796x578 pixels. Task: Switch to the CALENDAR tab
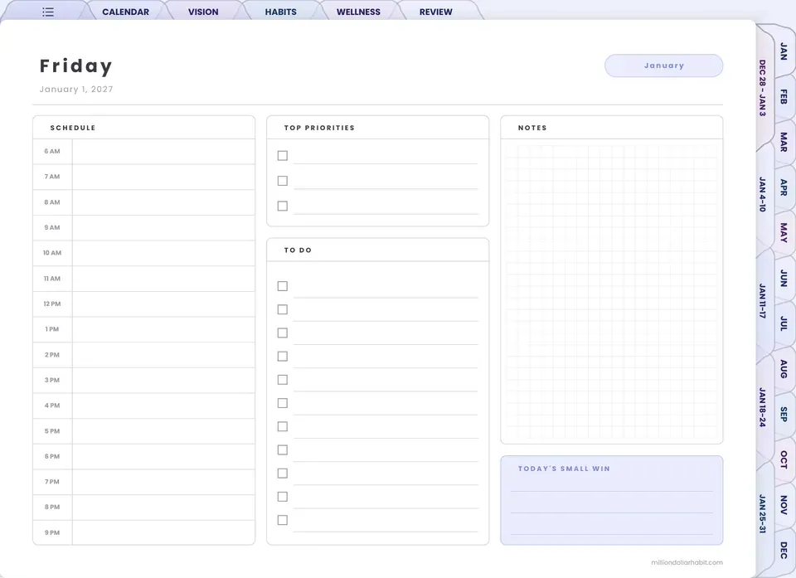pyautogui.click(x=125, y=12)
